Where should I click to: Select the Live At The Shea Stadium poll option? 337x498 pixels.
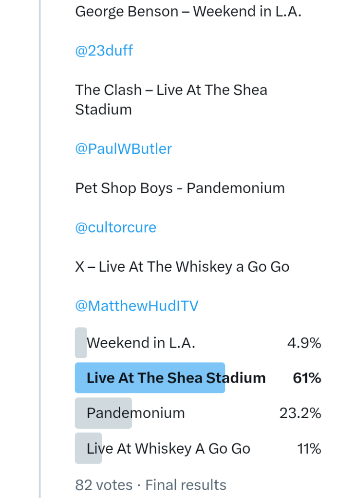tap(176, 378)
